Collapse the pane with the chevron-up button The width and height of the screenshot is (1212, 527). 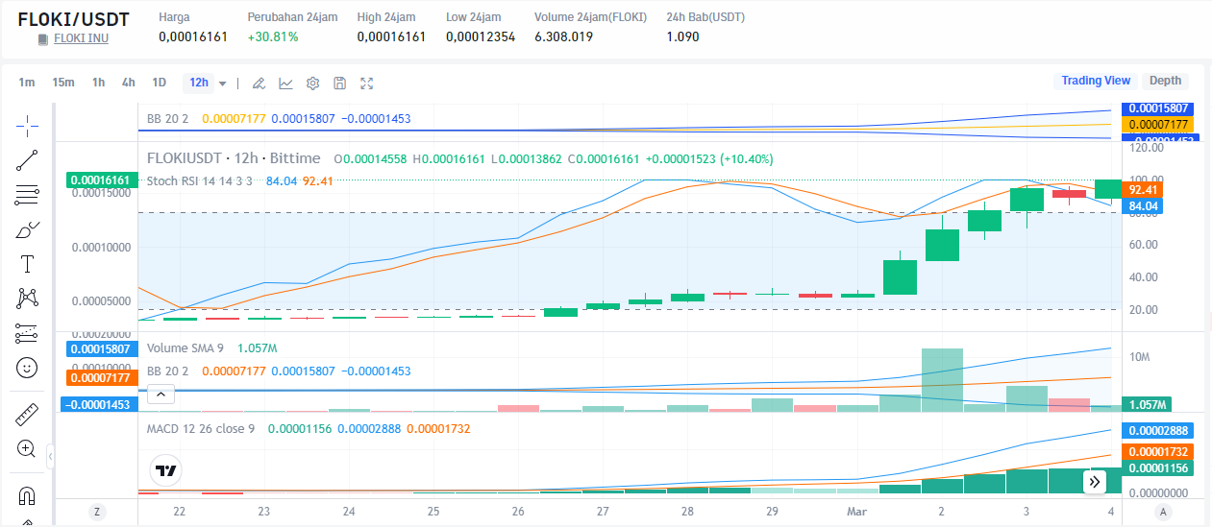(x=161, y=394)
